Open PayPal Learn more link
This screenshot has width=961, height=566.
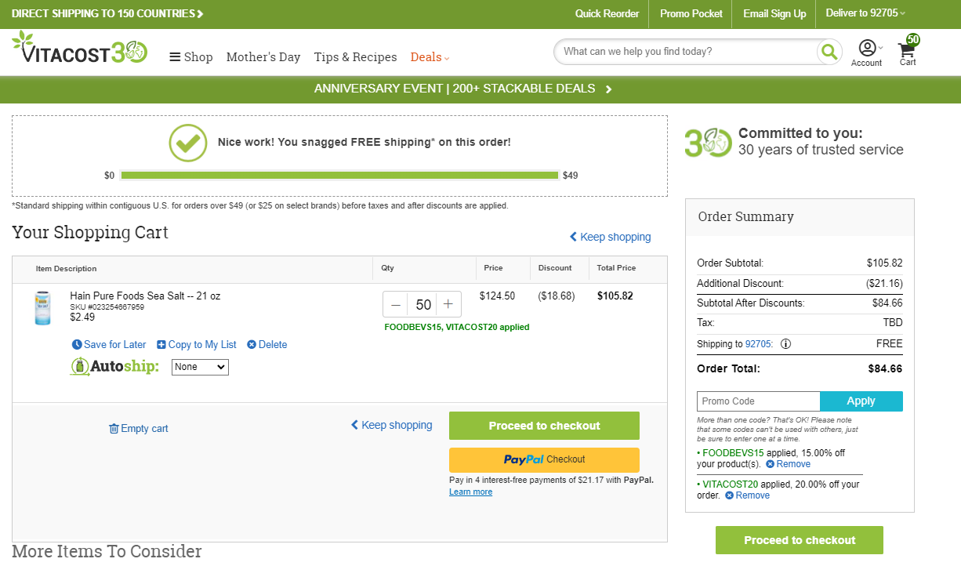(470, 492)
